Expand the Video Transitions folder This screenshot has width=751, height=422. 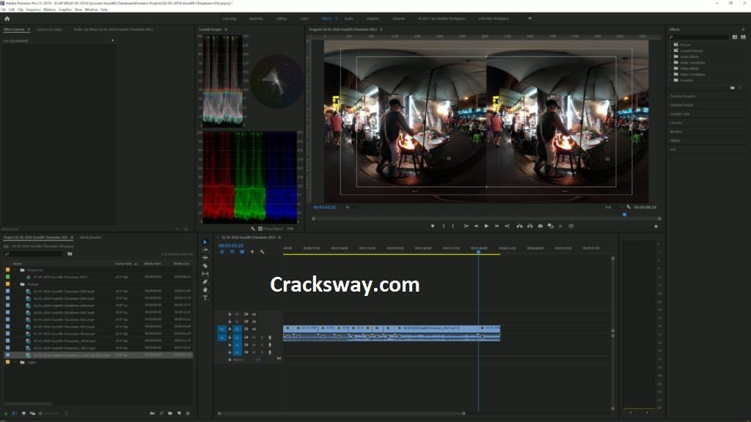point(670,74)
